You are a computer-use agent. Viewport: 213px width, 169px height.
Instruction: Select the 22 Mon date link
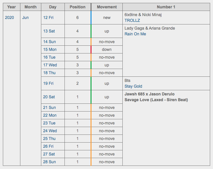click(x=50, y=115)
